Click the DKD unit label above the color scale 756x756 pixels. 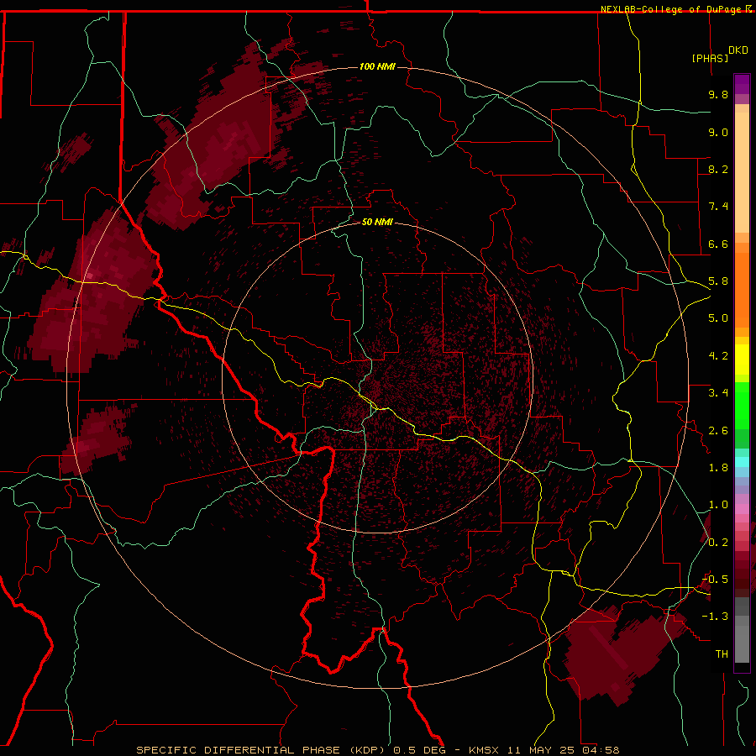(x=738, y=50)
